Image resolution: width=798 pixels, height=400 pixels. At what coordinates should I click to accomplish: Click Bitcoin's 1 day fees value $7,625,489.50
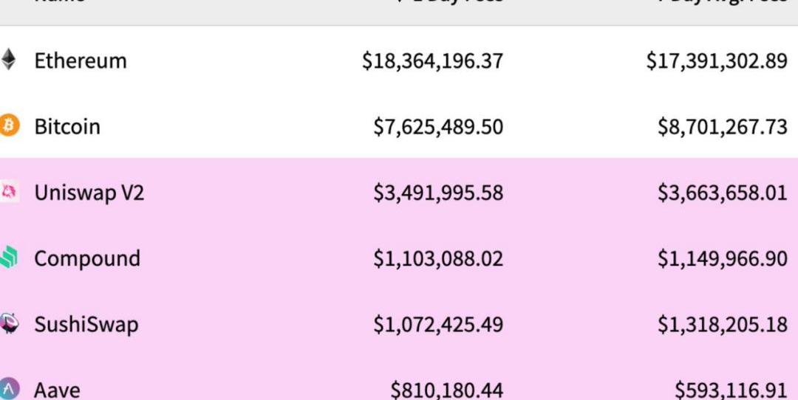(438, 126)
